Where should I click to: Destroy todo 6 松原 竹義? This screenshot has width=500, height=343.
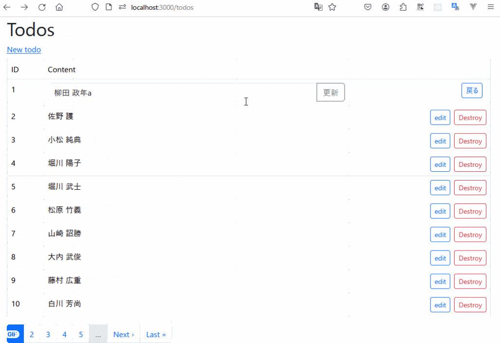(x=470, y=211)
